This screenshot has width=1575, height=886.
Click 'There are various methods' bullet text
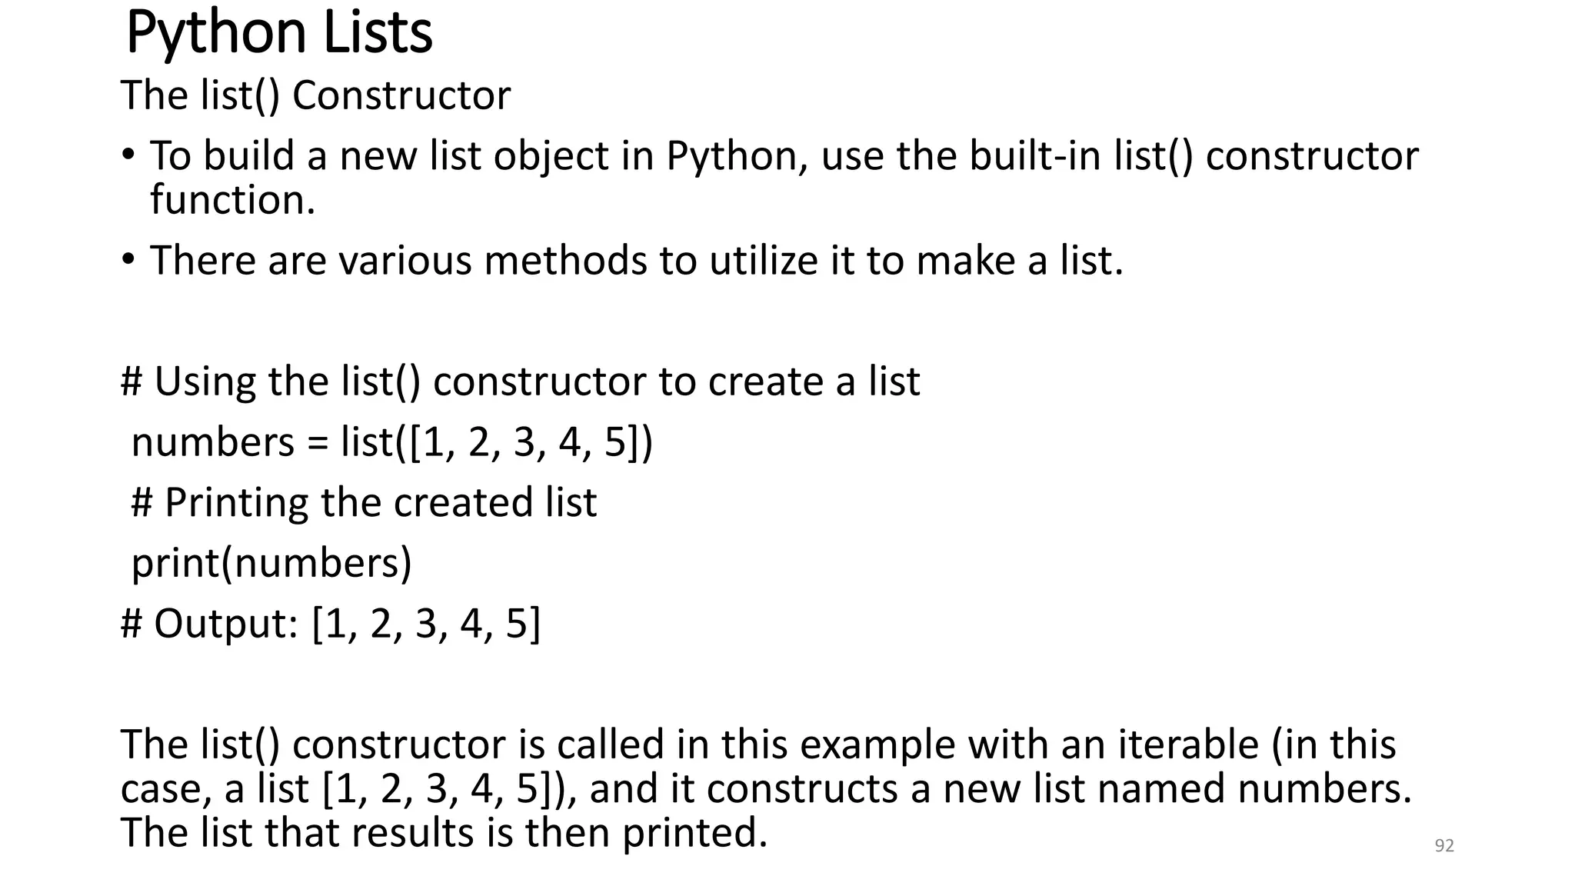(x=400, y=260)
